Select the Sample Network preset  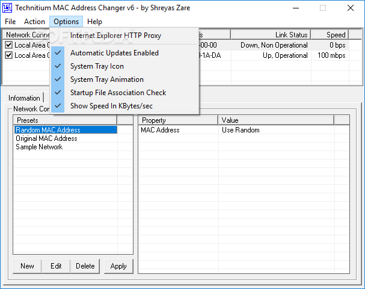click(x=66, y=147)
